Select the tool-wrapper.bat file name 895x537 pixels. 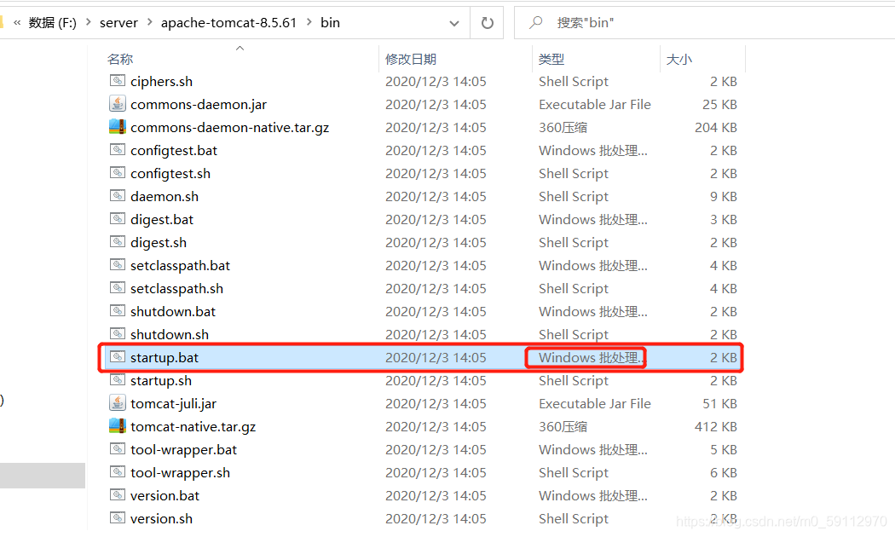(x=183, y=450)
